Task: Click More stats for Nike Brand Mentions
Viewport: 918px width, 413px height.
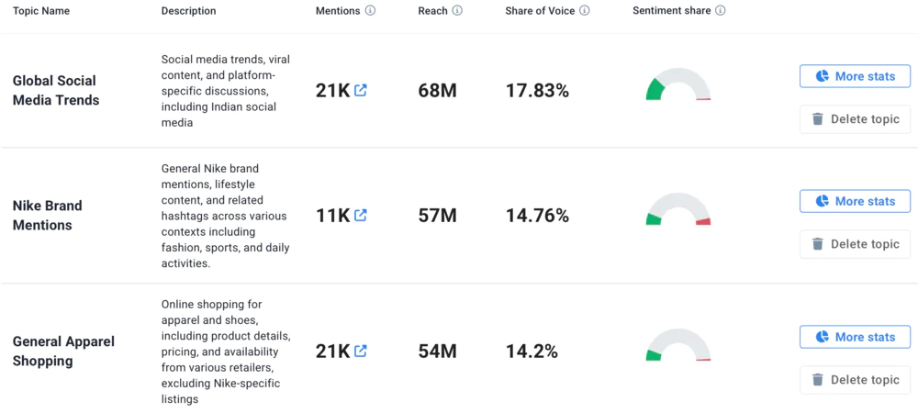Action: (855, 201)
